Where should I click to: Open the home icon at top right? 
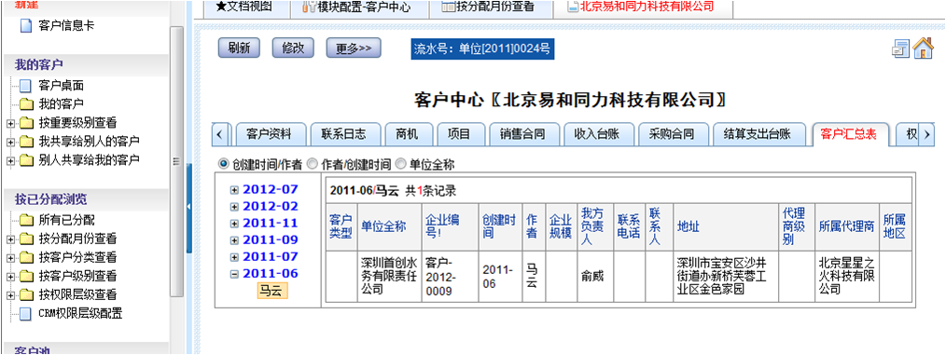tap(923, 48)
